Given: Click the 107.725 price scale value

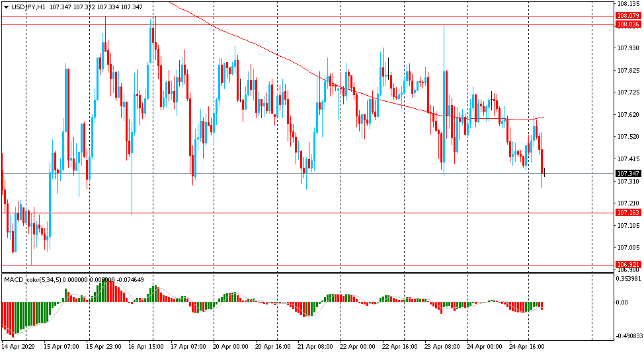Looking at the screenshot, I should pos(628,92).
